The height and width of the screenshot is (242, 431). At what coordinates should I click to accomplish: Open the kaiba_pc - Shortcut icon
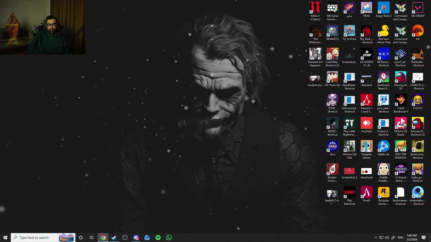coord(418,173)
